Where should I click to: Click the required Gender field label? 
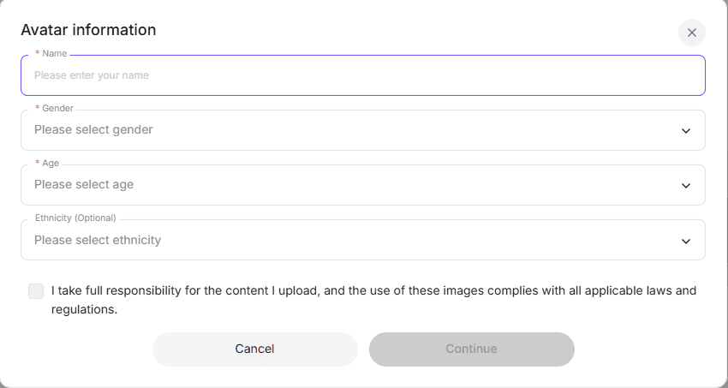[57, 109]
